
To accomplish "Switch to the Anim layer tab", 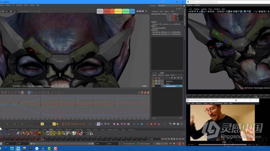I will pyautogui.click(x=162, y=73).
